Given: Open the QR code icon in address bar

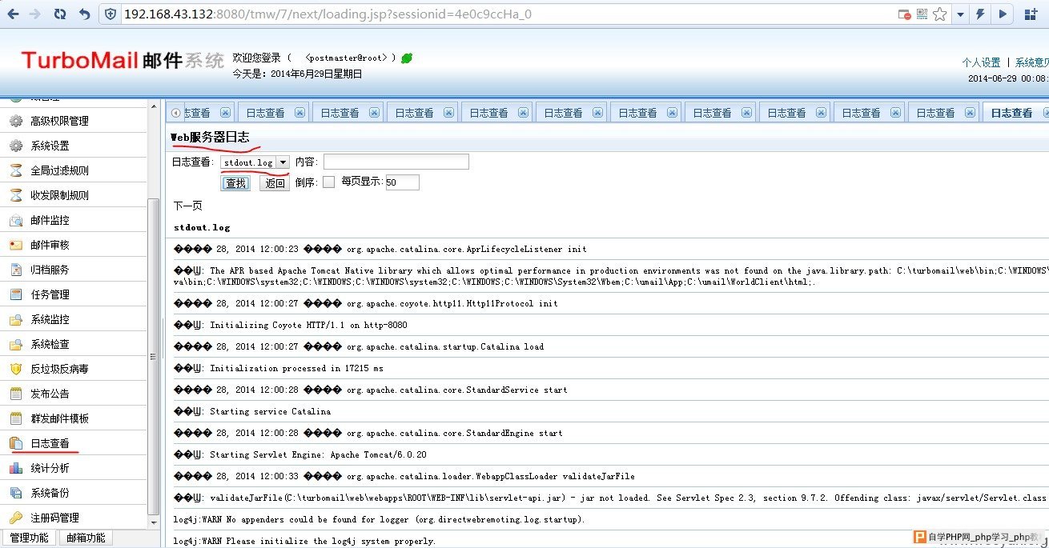Looking at the screenshot, I should 922,14.
